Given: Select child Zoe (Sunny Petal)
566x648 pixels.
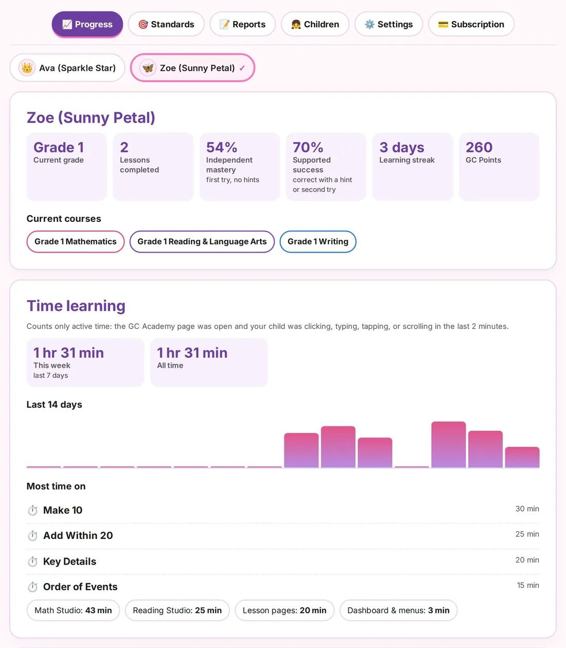Looking at the screenshot, I should 192,67.
